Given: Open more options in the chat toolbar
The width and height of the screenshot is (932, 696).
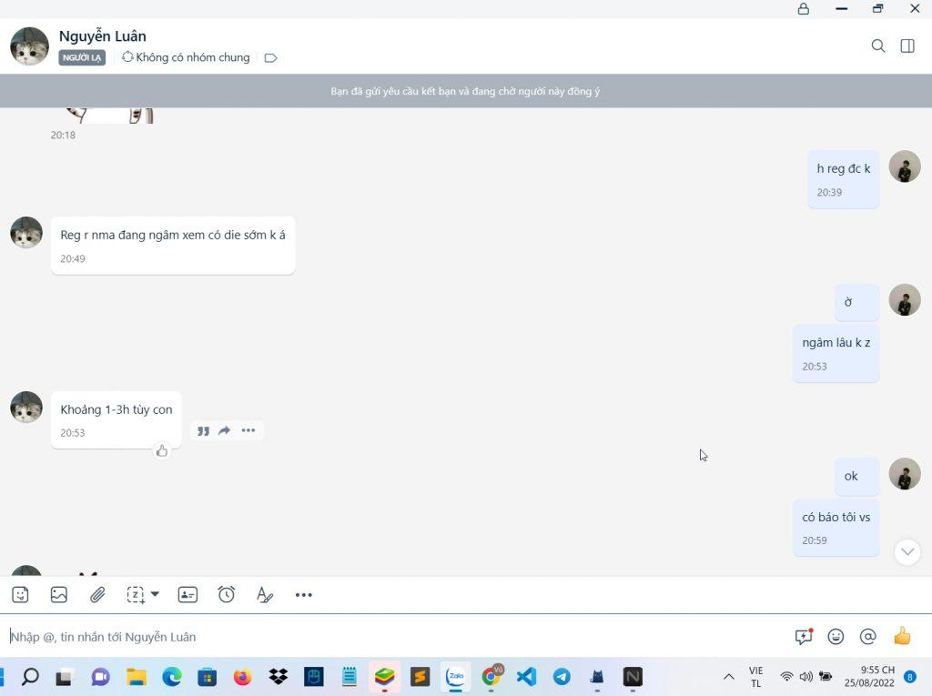Looking at the screenshot, I should [304, 595].
